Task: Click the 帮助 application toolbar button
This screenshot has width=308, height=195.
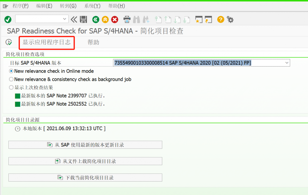Action: click(93, 42)
